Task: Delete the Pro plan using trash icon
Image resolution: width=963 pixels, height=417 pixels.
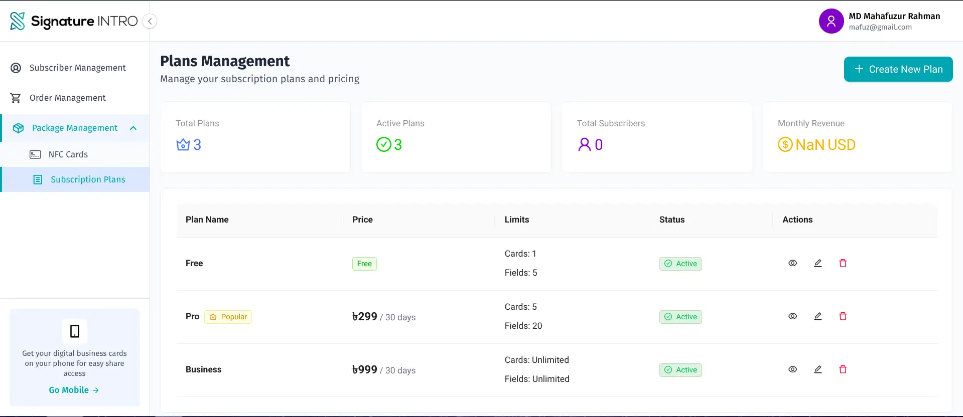Action: [x=843, y=316]
